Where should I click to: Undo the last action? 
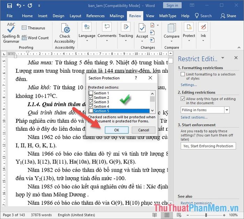[19, 6]
